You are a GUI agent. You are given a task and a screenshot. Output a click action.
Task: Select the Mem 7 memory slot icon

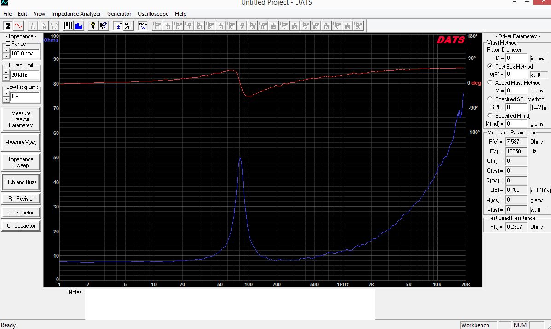[x=220, y=26]
